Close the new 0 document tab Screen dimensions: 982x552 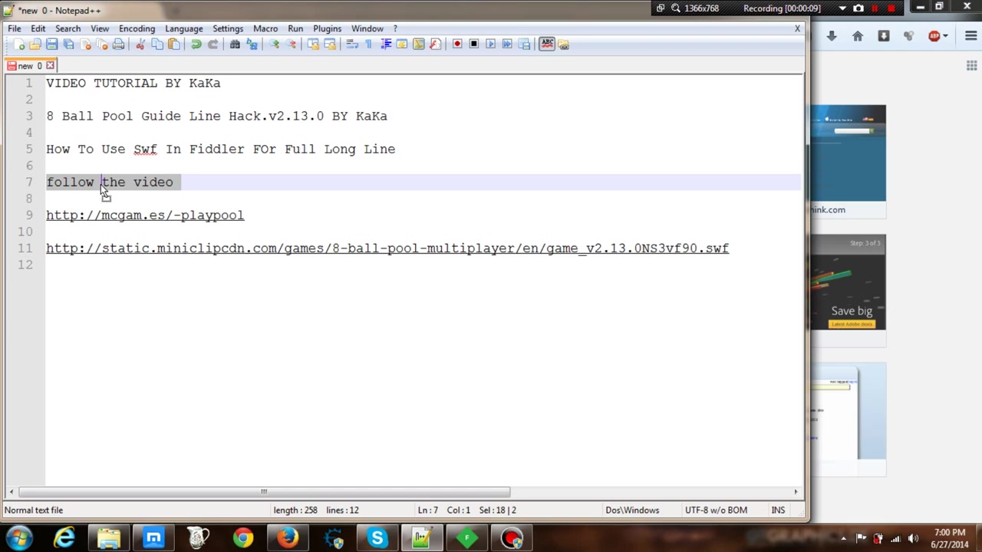pyautogui.click(x=50, y=66)
